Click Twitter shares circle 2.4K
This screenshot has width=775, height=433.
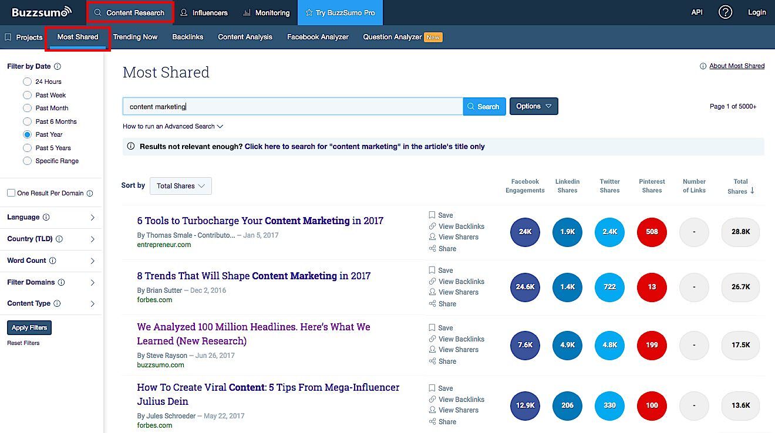click(x=609, y=232)
